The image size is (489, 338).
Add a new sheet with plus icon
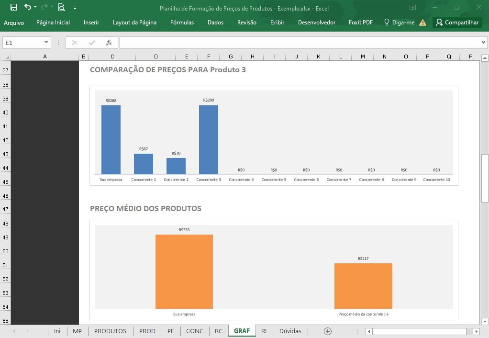[x=327, y=331]
